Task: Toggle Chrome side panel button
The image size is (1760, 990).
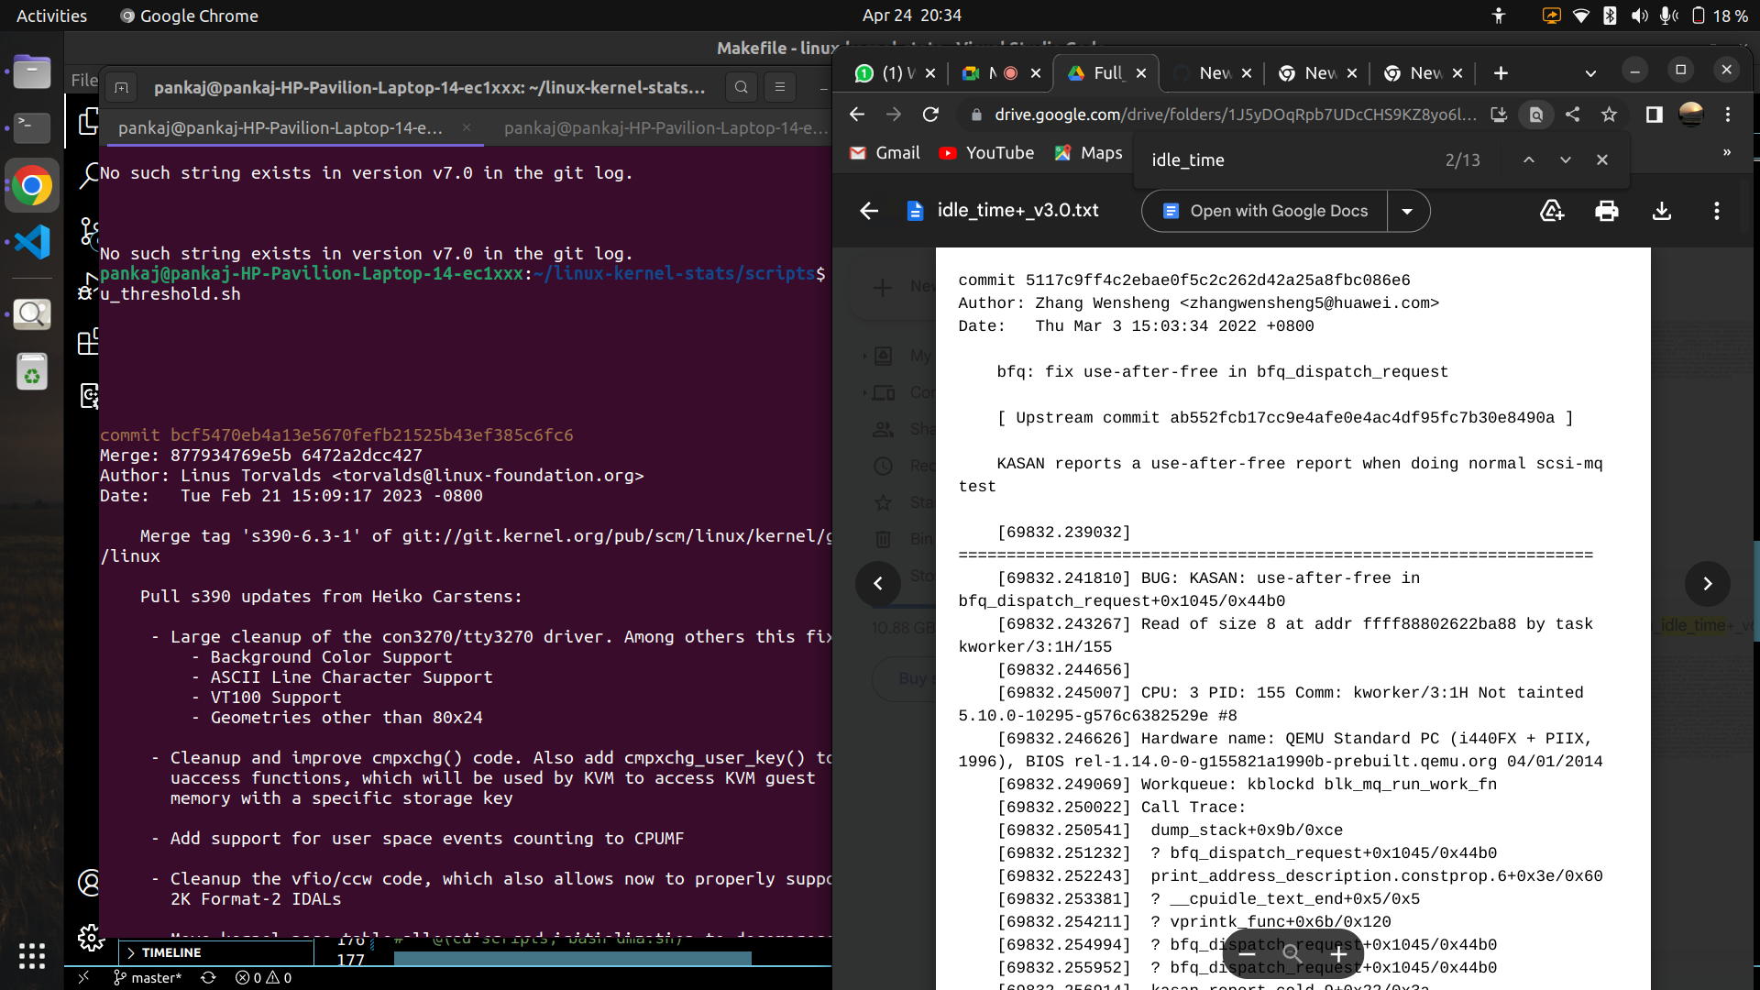Action: 1654,115
